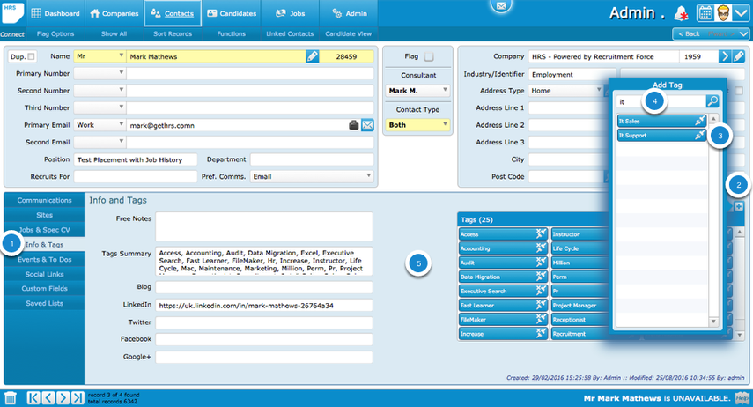Open the Jobs tab
This screenshot has width=753, height=407.
pyautogui.click(x=290, y=13)
